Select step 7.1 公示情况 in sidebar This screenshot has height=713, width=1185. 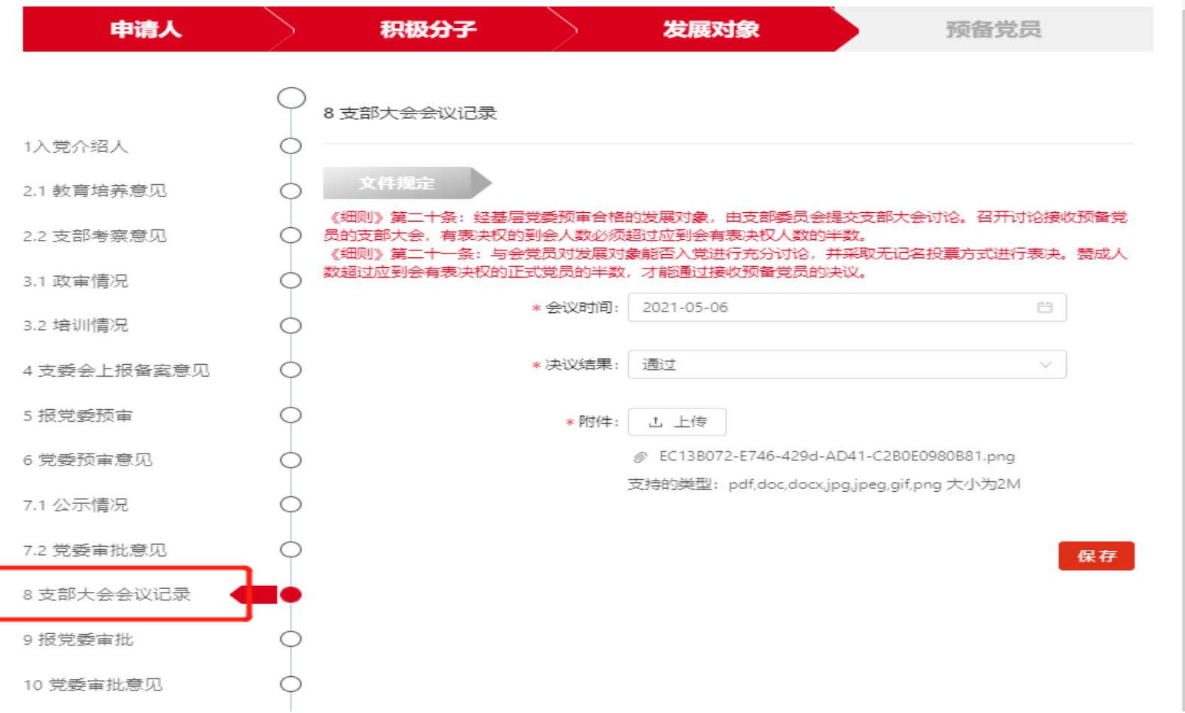(x=76, y=505)
